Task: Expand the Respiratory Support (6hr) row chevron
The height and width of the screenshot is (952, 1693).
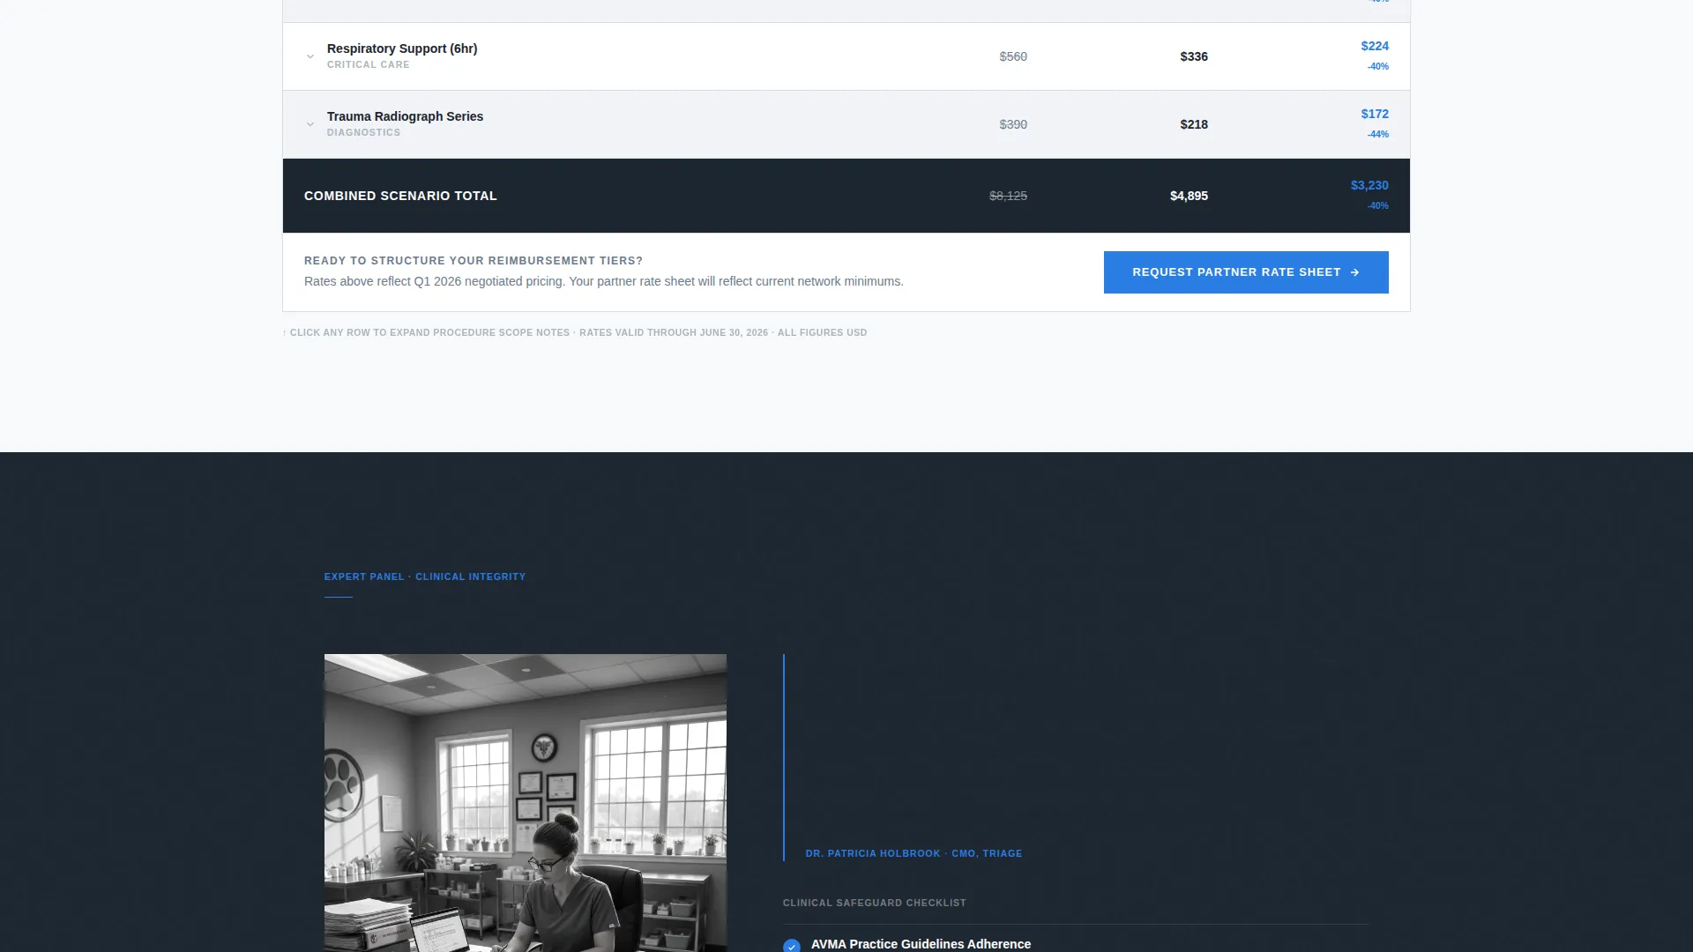Action: (310, 56)
